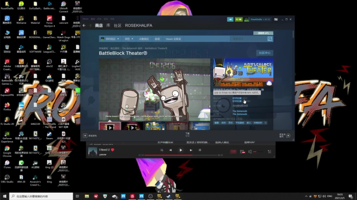Click the store search magnifier icon
The image size is (357, 200).
(x=270, y=39)
